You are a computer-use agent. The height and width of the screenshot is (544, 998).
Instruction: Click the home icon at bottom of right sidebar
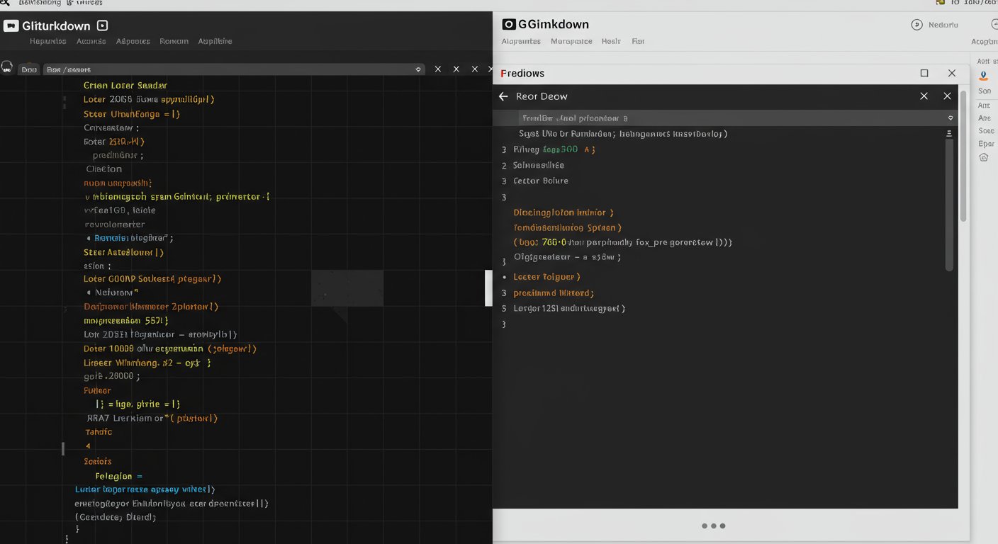tap(983, 157)
